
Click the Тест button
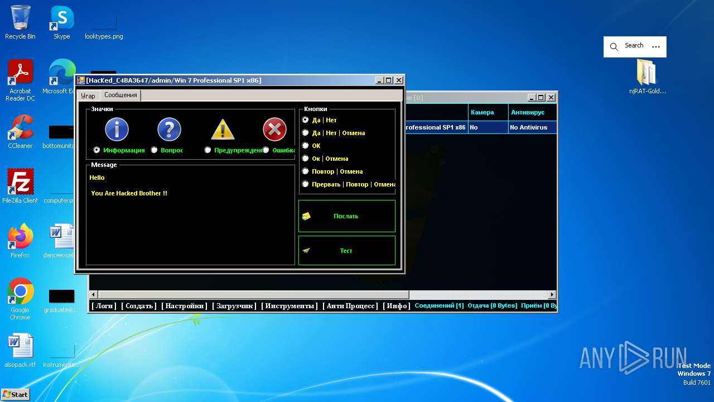point(347,251)
